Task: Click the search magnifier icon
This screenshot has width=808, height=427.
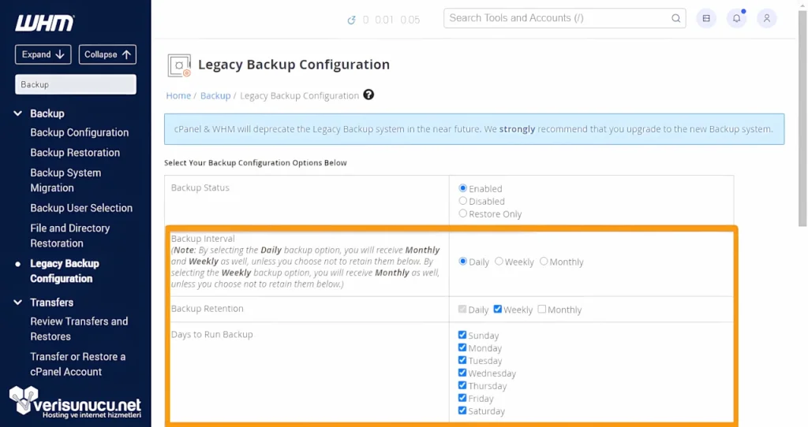Action: pos(675,18)
